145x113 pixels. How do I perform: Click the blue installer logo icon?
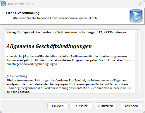point(136,16)
